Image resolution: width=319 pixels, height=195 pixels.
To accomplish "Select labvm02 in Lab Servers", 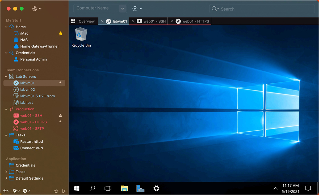I will [x=27, y=90].
